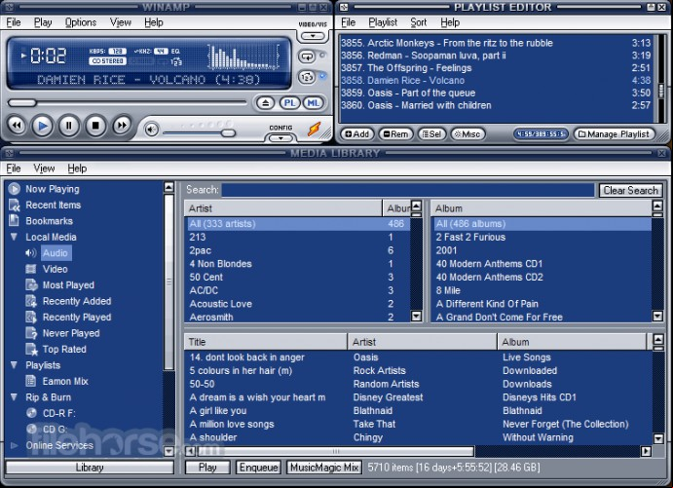This screenshot has width=673, height=488.
Task: Select the CD G: drive
Action: pos(55,430)
